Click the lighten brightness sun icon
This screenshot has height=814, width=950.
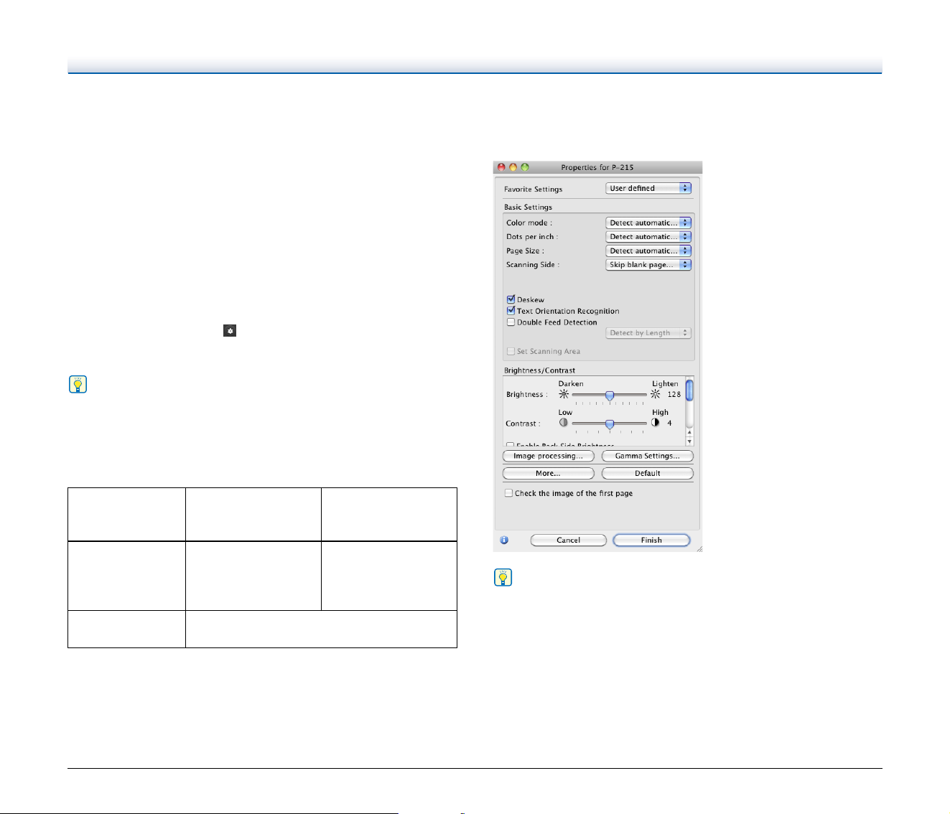656,394
